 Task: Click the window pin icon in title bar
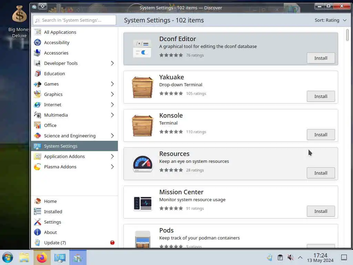click(42, 6)
